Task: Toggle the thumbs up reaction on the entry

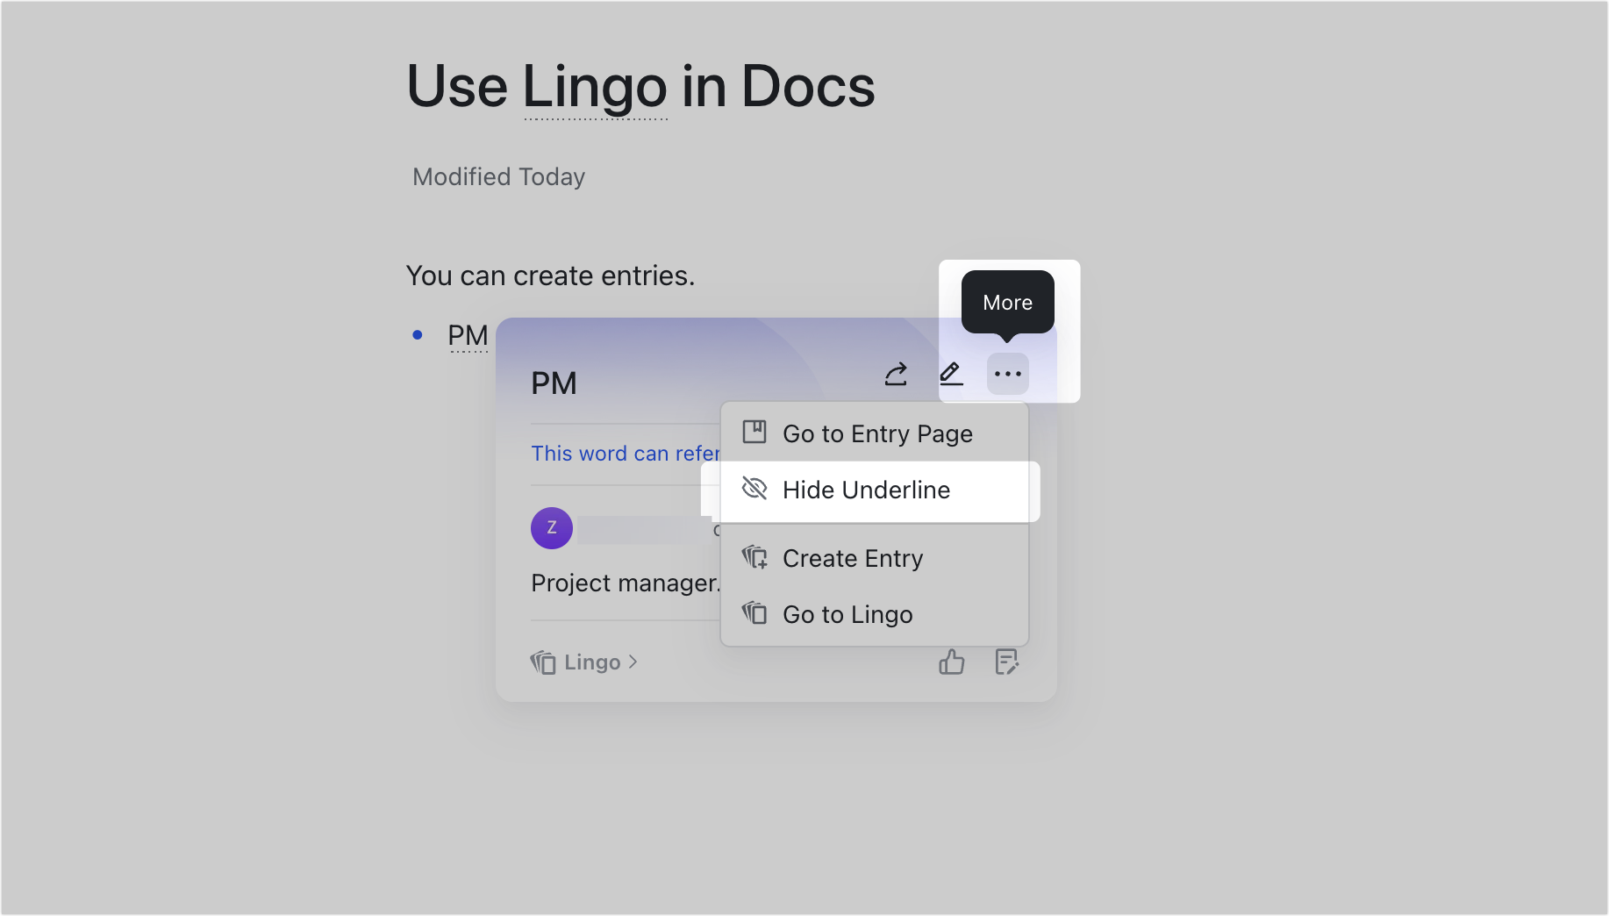Action: tap(952, 662)
